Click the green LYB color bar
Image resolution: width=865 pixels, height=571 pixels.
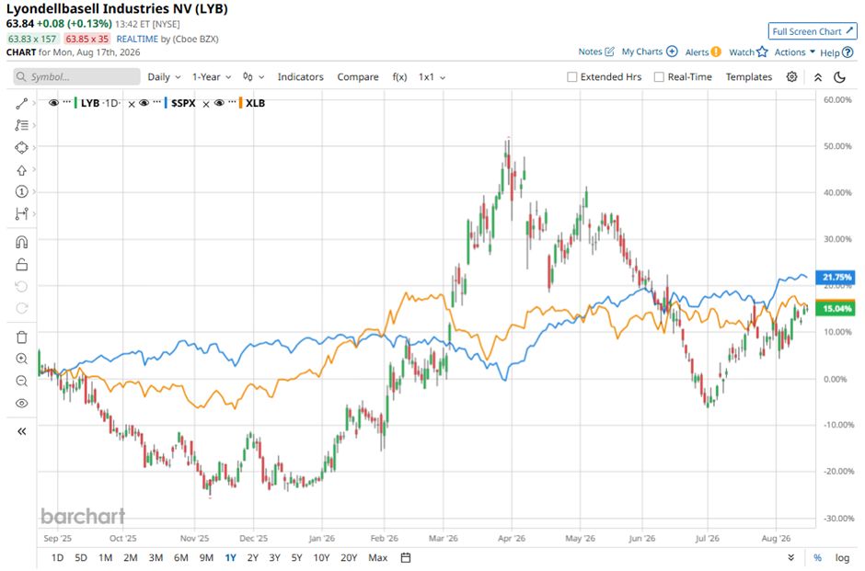[x=75, y=103]
